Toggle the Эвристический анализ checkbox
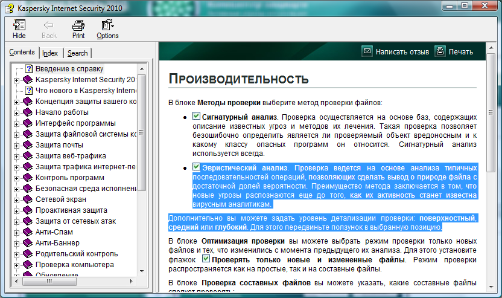The height and width of the screenshot is (298, 502). (197, 167)
